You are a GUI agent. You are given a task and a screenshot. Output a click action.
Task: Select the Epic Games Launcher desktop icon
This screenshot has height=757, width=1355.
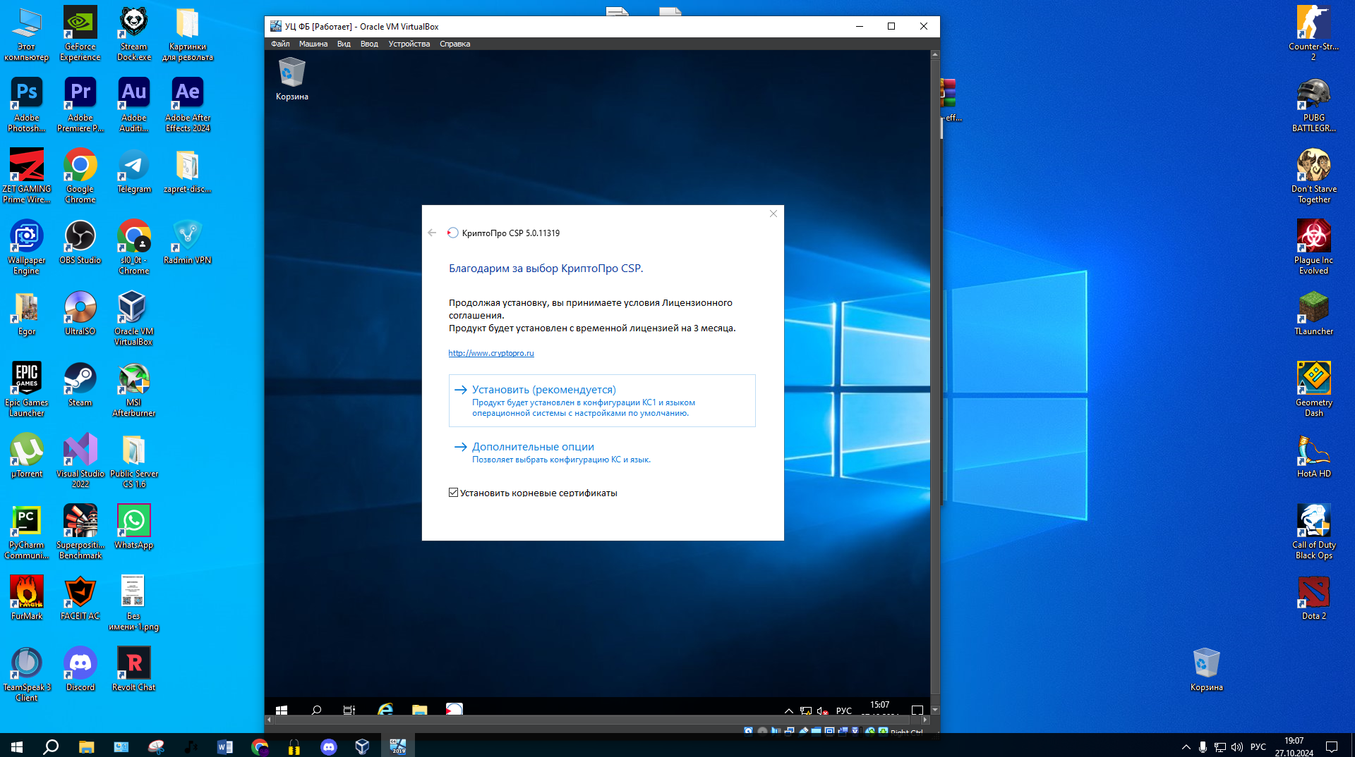pyautogui.click(x=26, y=388)
